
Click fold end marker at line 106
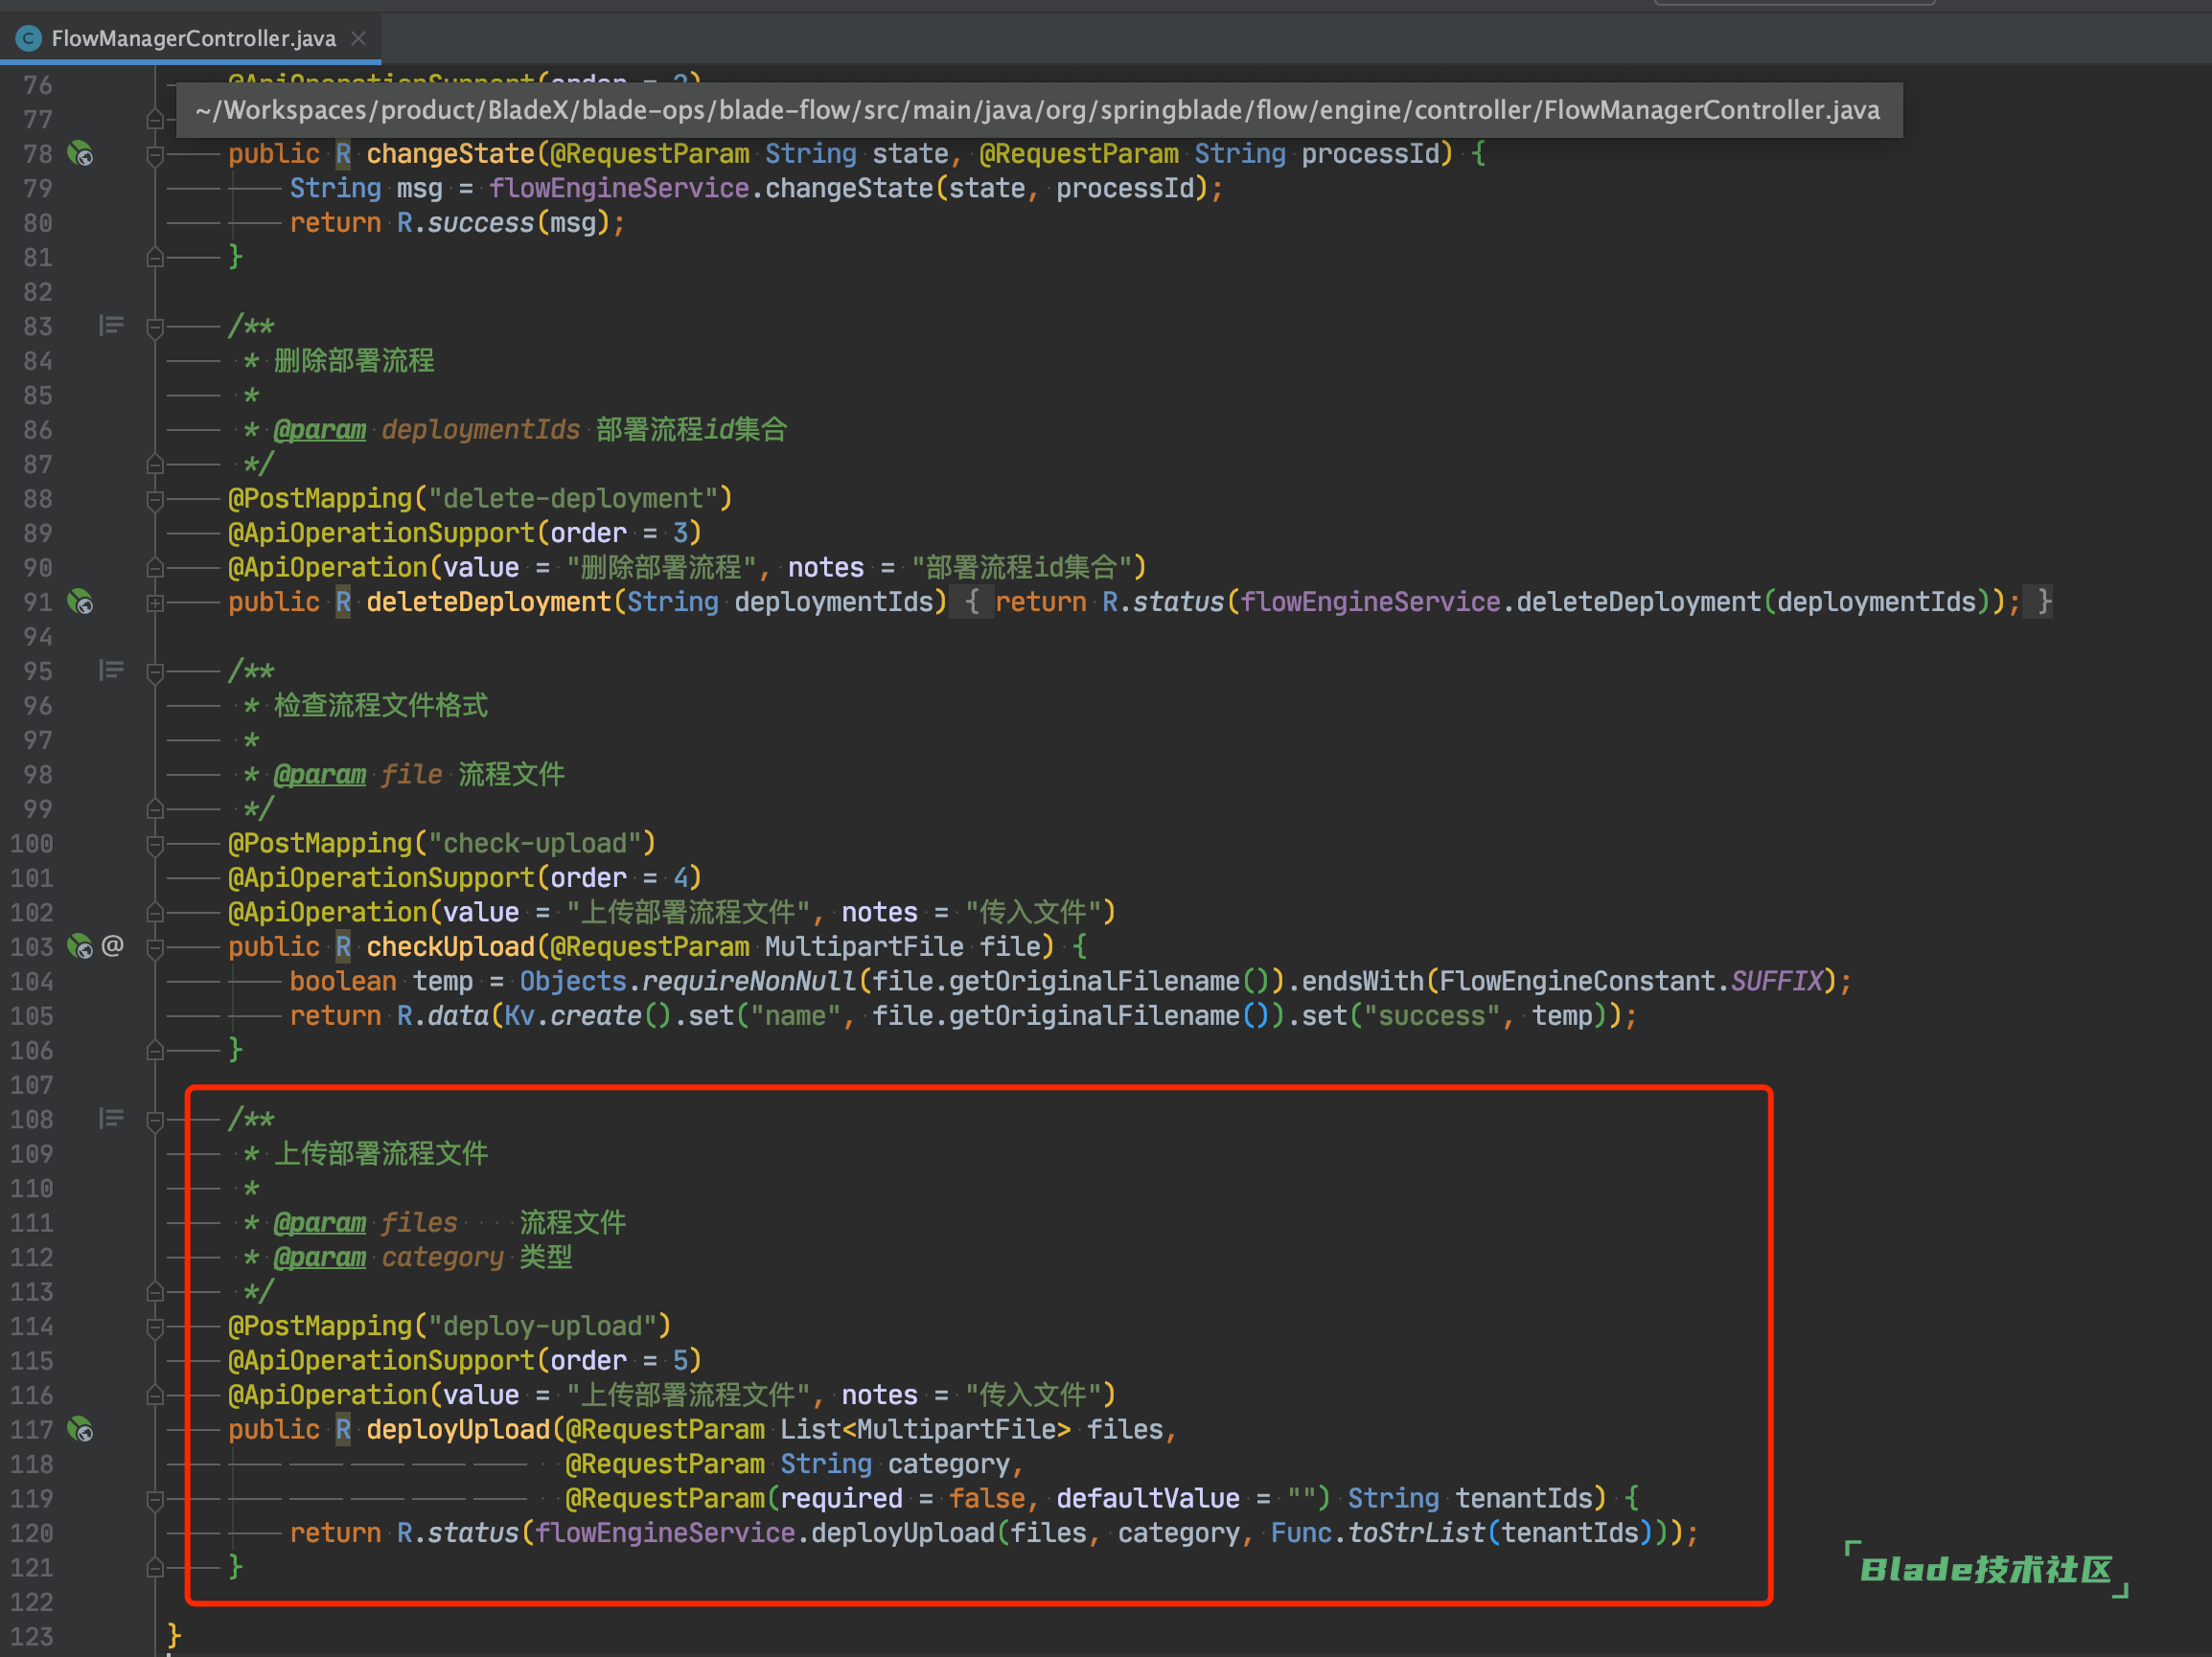155,1051
